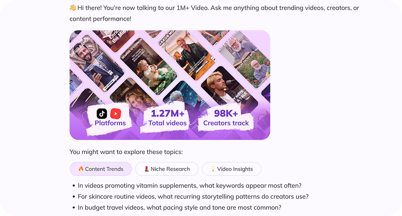Click the TikTok icon in the banner
Viewport: 402px width, 216px height.
(x=102, y=113)
